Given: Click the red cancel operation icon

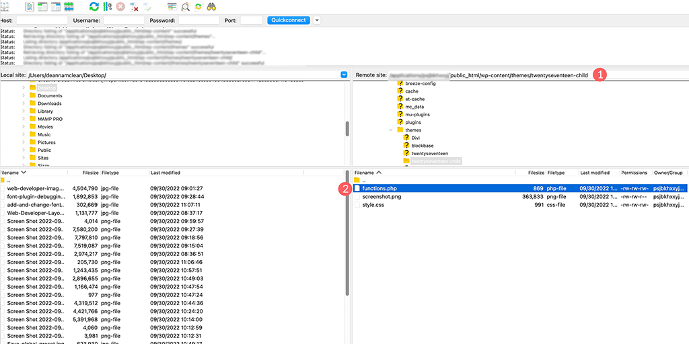Looking at the screenshot, I should [120, 7].
